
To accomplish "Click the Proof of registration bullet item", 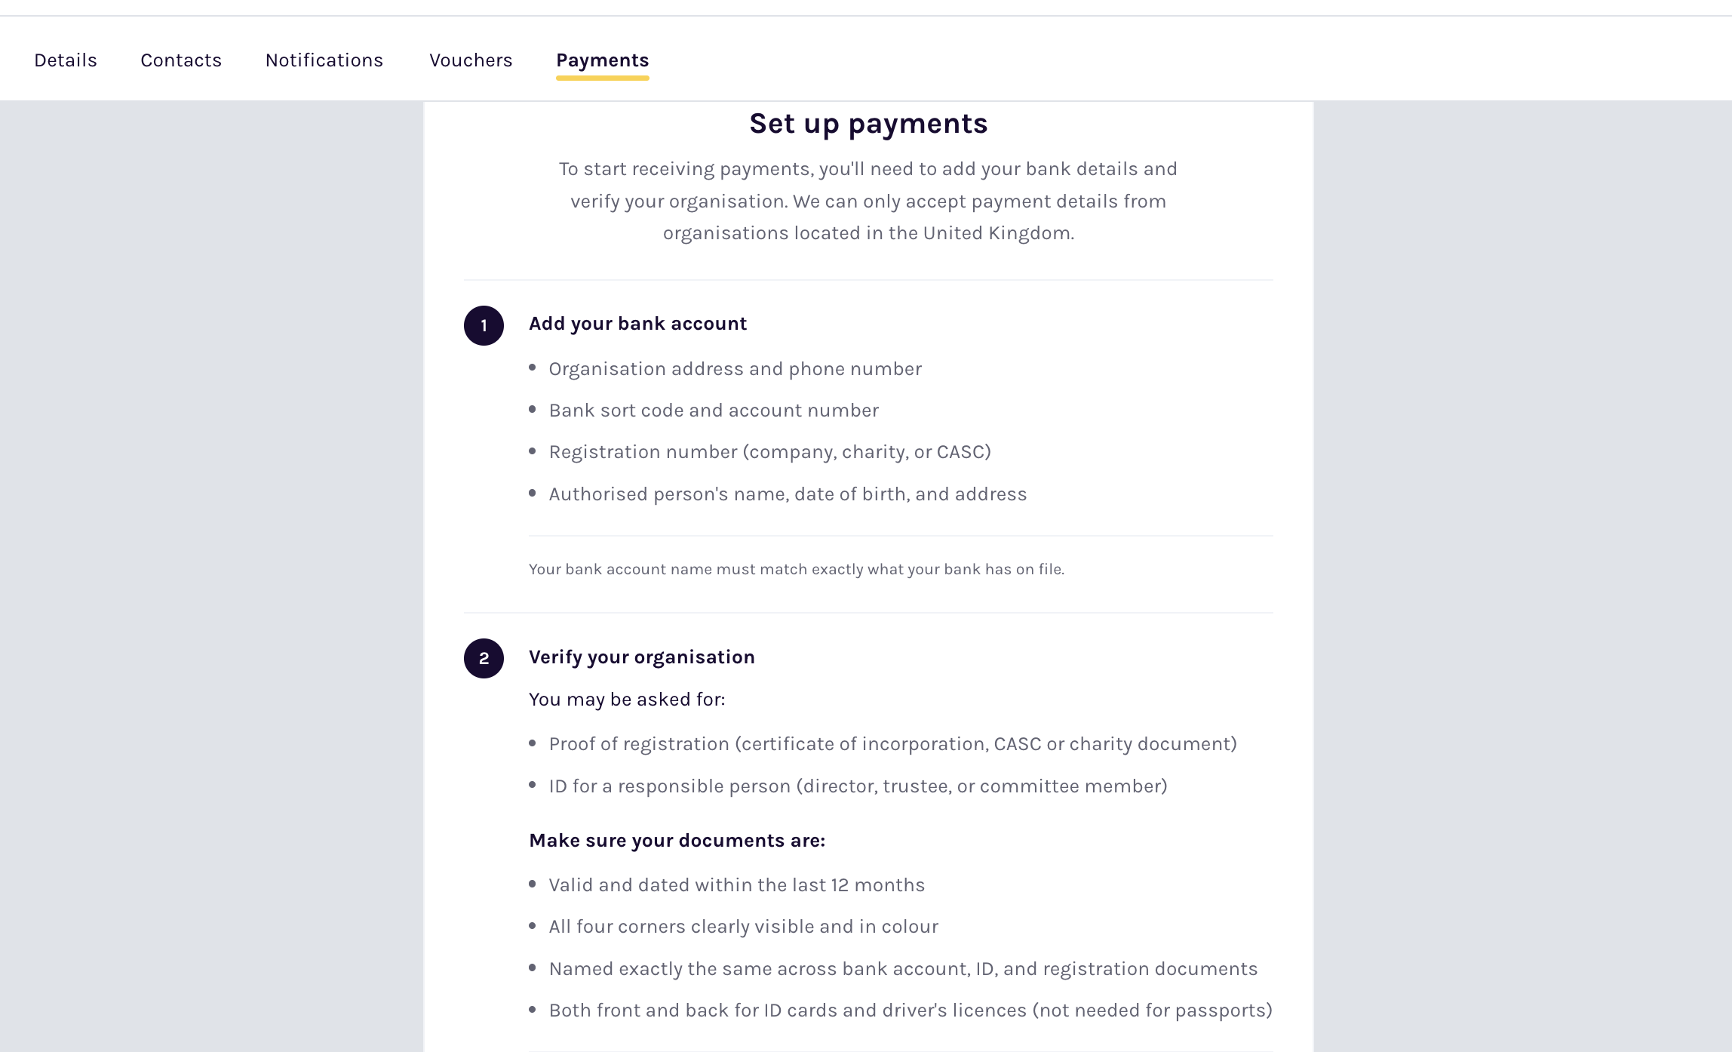I will pyautogui.click(x=892, y=744).
